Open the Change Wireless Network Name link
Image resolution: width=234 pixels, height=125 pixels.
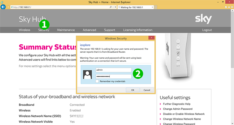point(182,119)
